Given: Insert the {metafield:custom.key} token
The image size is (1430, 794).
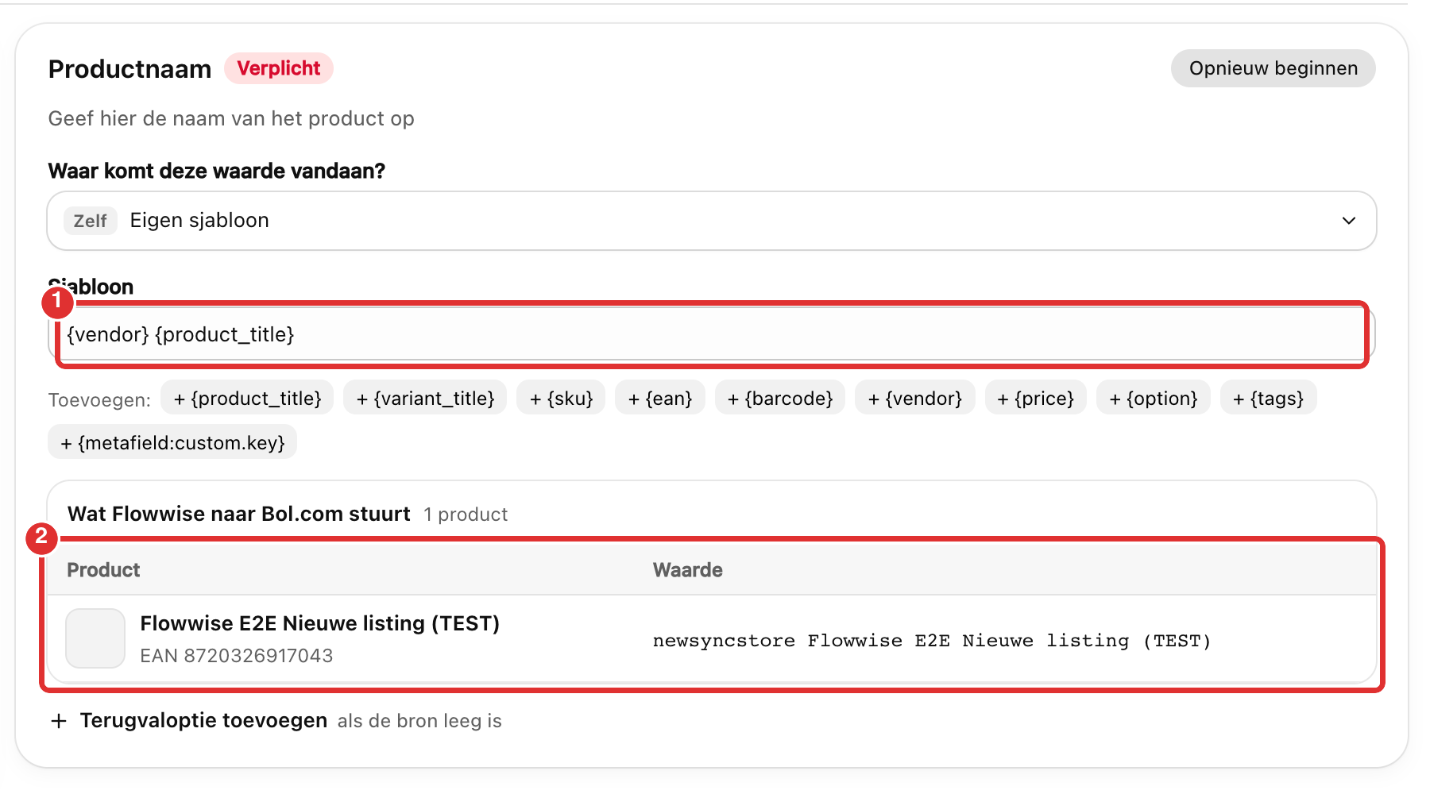Looking at the screenshot, I should coord(172,442).
